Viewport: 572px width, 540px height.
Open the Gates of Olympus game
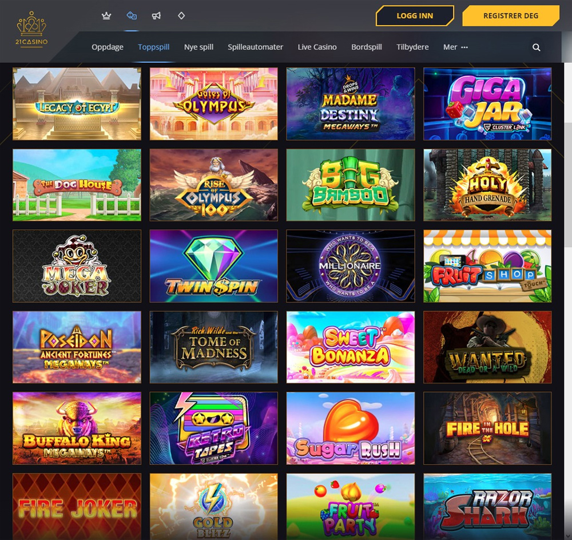tap(213, 104)
